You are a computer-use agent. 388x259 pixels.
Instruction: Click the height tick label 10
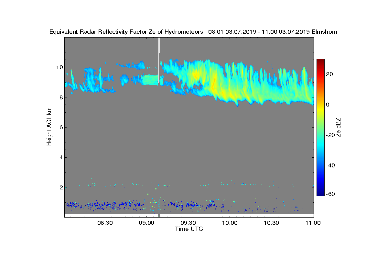pos(59,67)
